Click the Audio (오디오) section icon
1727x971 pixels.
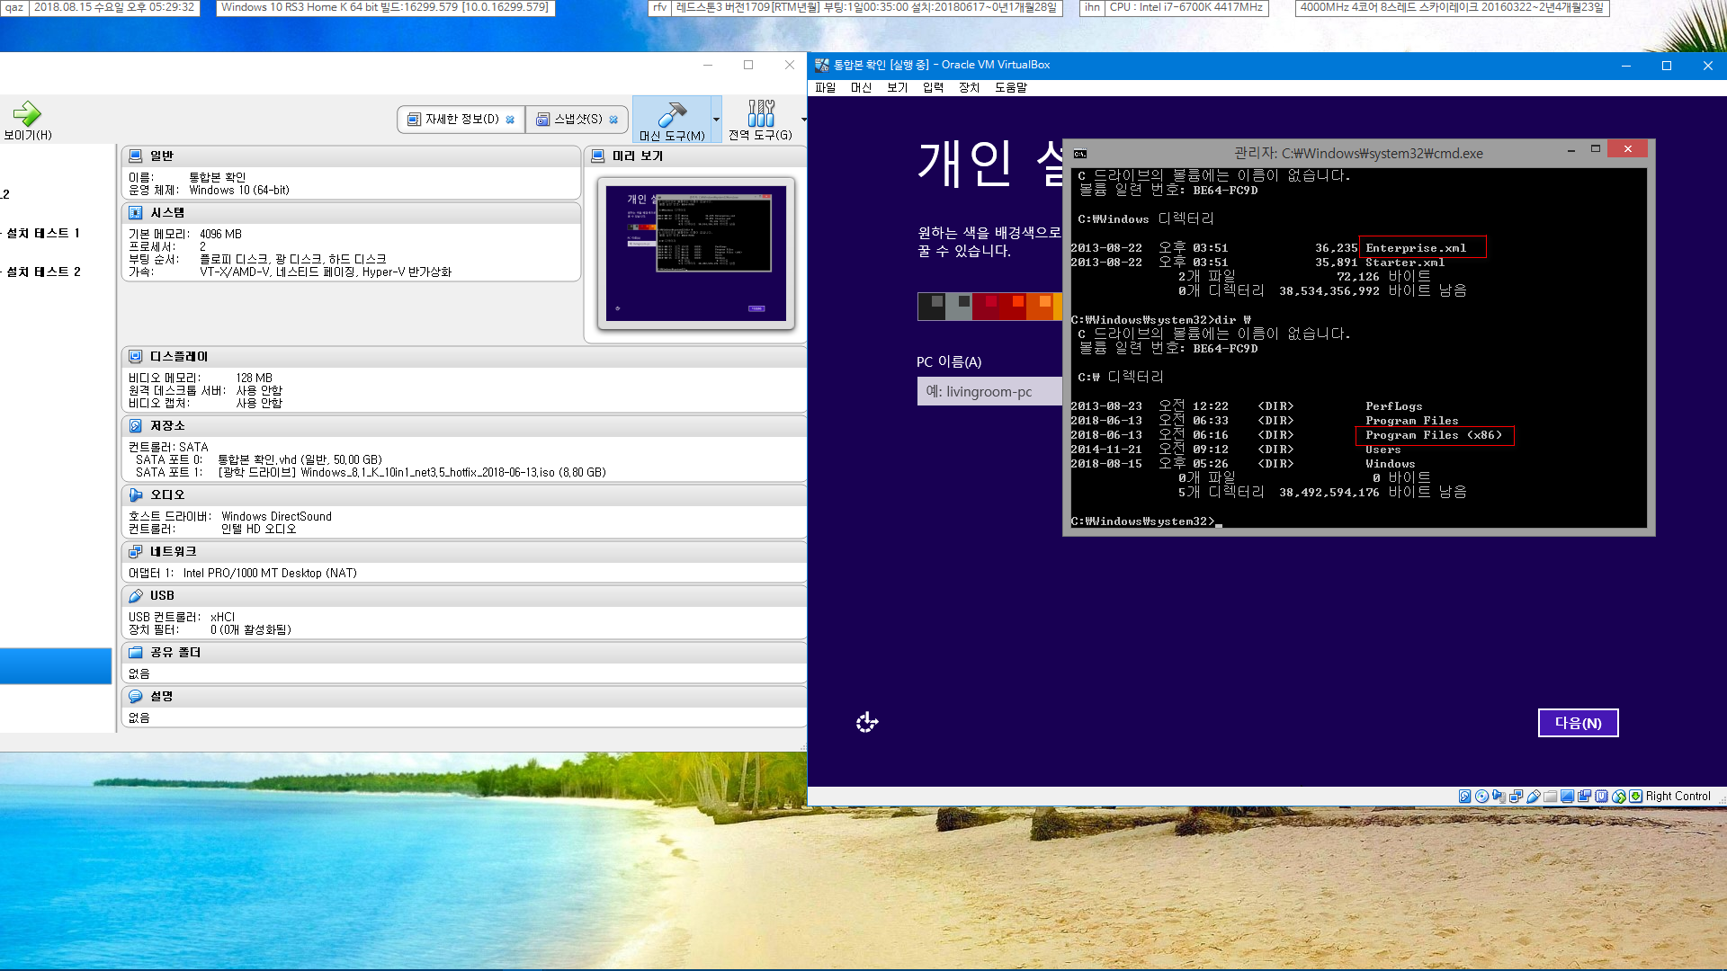click(x=136, y=495)
